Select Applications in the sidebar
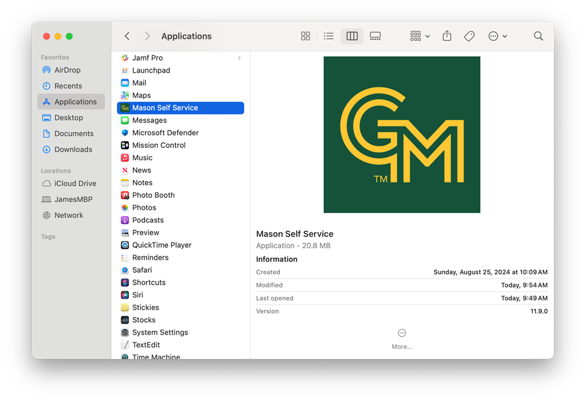Image resolution: width=586 pixels, height=401 pixels. click(71, 102)
